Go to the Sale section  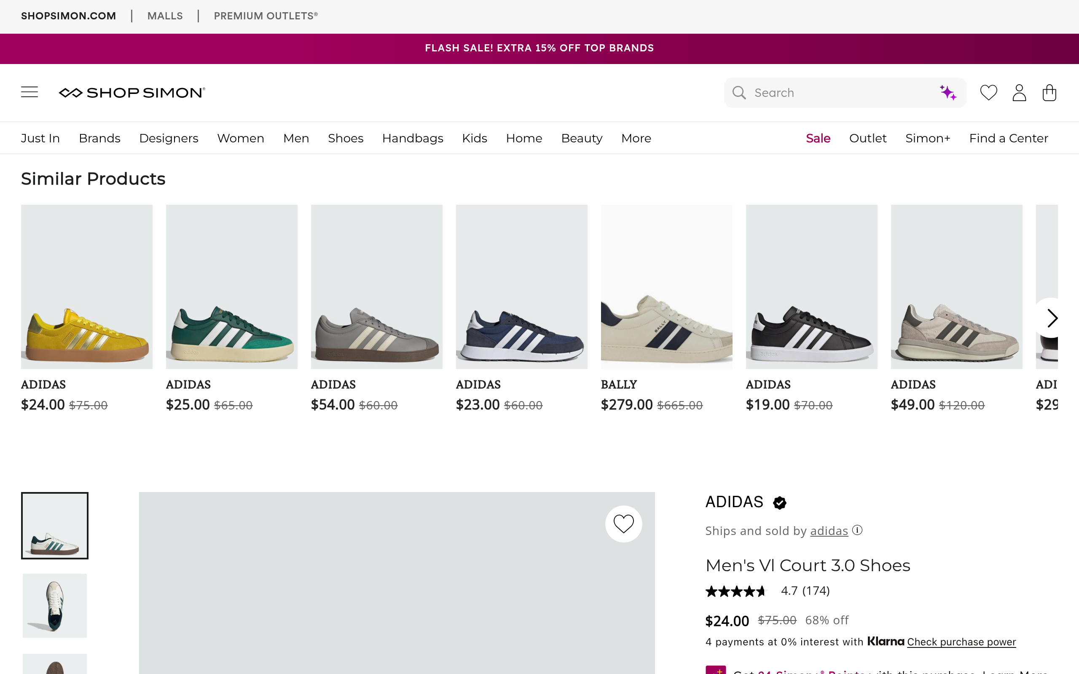(818, 138)
